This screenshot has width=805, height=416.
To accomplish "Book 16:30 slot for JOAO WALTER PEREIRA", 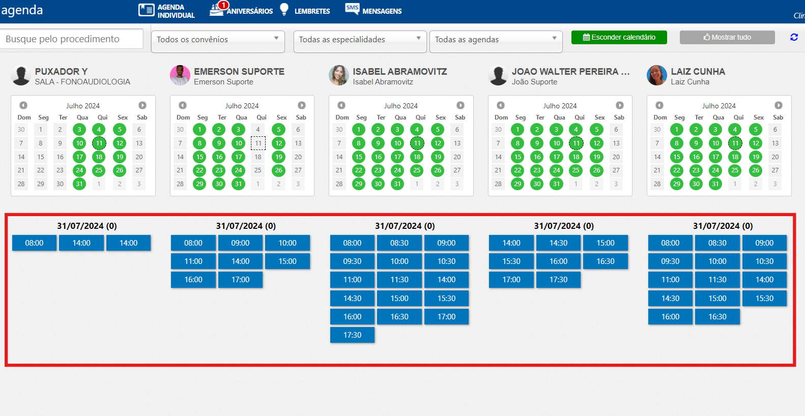I will 606,261.
